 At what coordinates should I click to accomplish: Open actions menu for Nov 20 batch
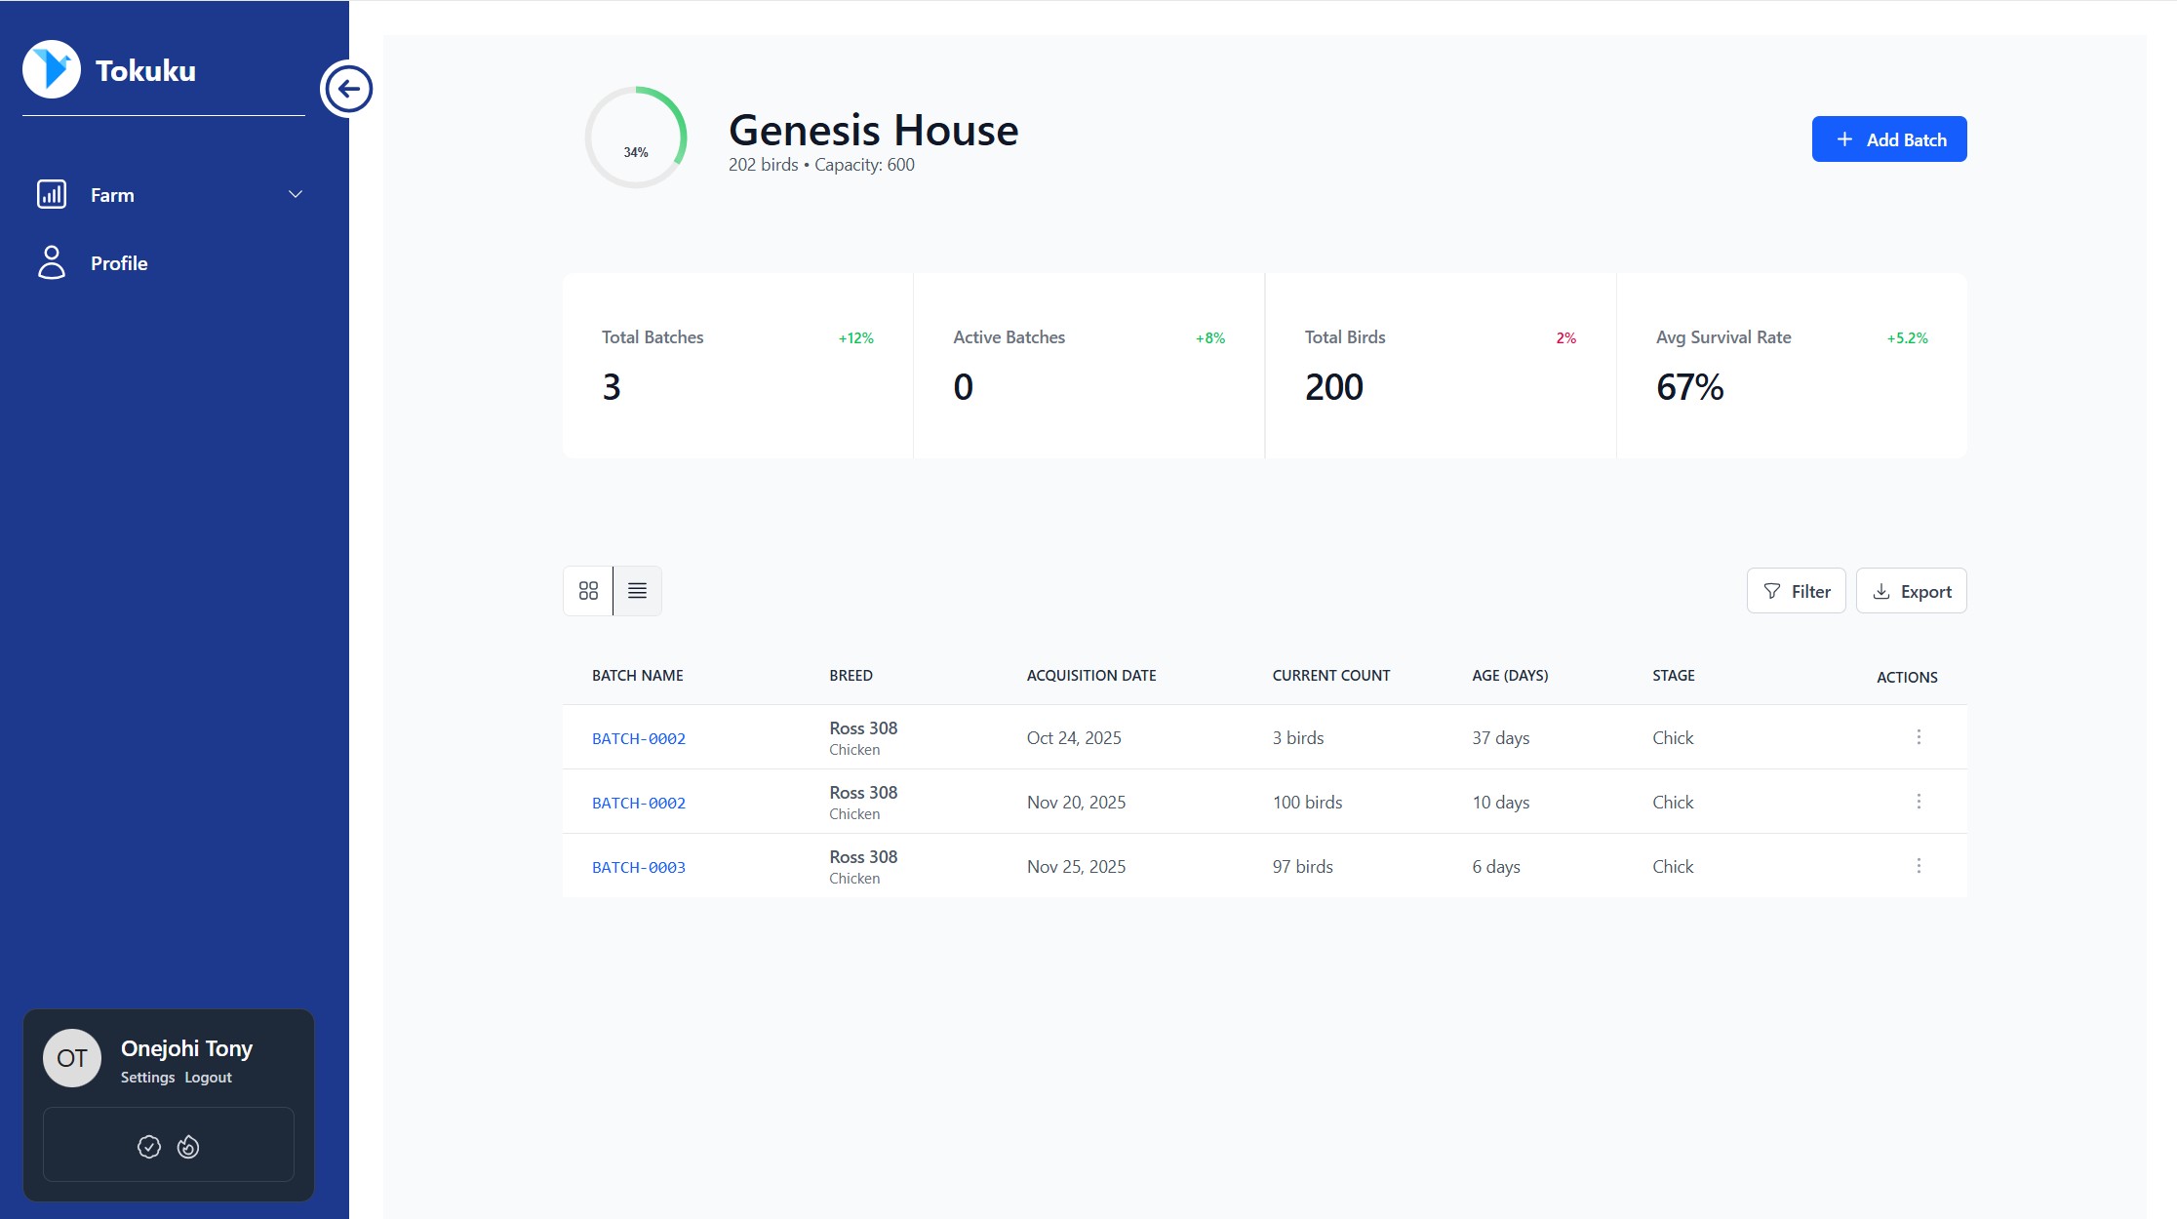(1919, 802)
